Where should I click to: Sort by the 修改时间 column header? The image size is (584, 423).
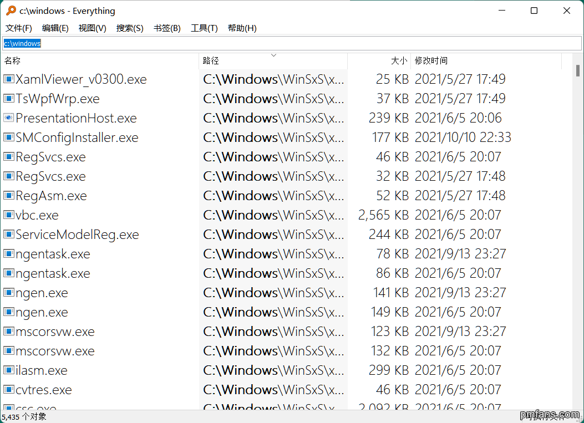pos(486,60)
